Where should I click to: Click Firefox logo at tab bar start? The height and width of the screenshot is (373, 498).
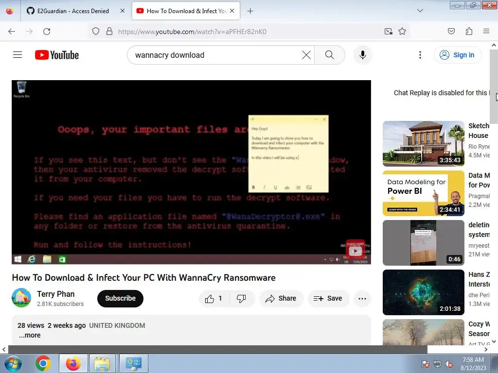click(x=10, y=11)
